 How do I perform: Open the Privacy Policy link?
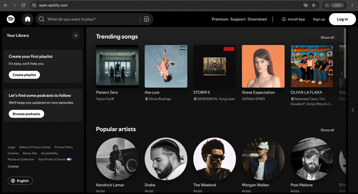(63, 147)
